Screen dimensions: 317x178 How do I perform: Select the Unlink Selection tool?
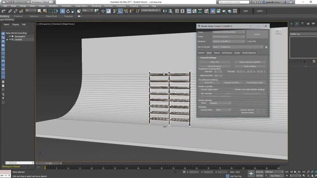15,11
